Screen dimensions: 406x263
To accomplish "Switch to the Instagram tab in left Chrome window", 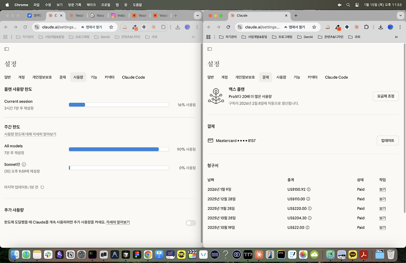I will click(118, 16).
